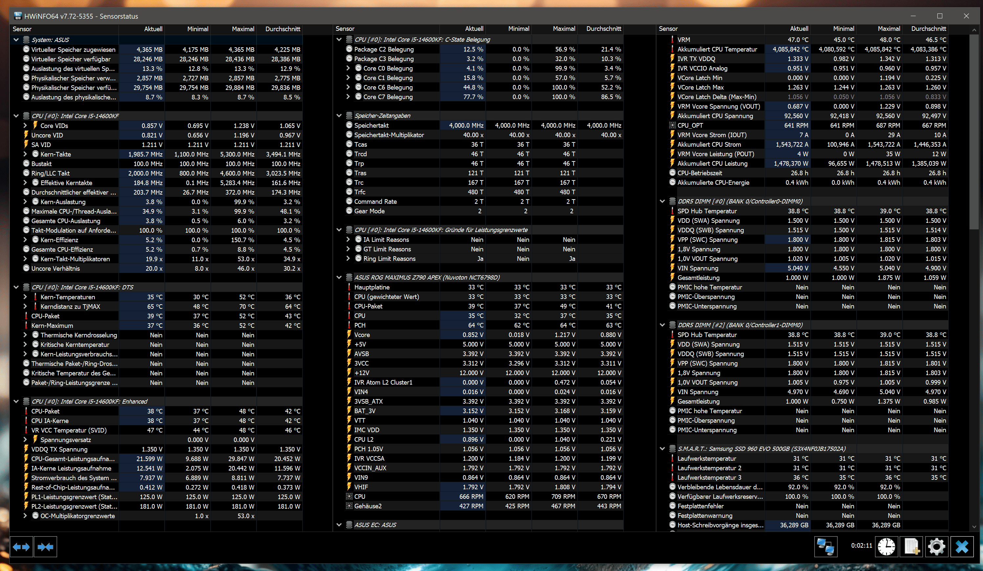Viewport: 983px width, 571px height.
Task: Click the Aktuell column header in left panel
Action: [153, 29]
